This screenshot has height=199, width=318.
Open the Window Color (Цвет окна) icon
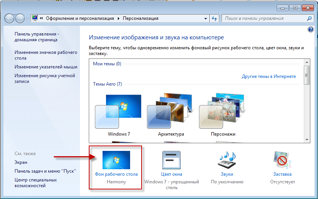point(171,160)
